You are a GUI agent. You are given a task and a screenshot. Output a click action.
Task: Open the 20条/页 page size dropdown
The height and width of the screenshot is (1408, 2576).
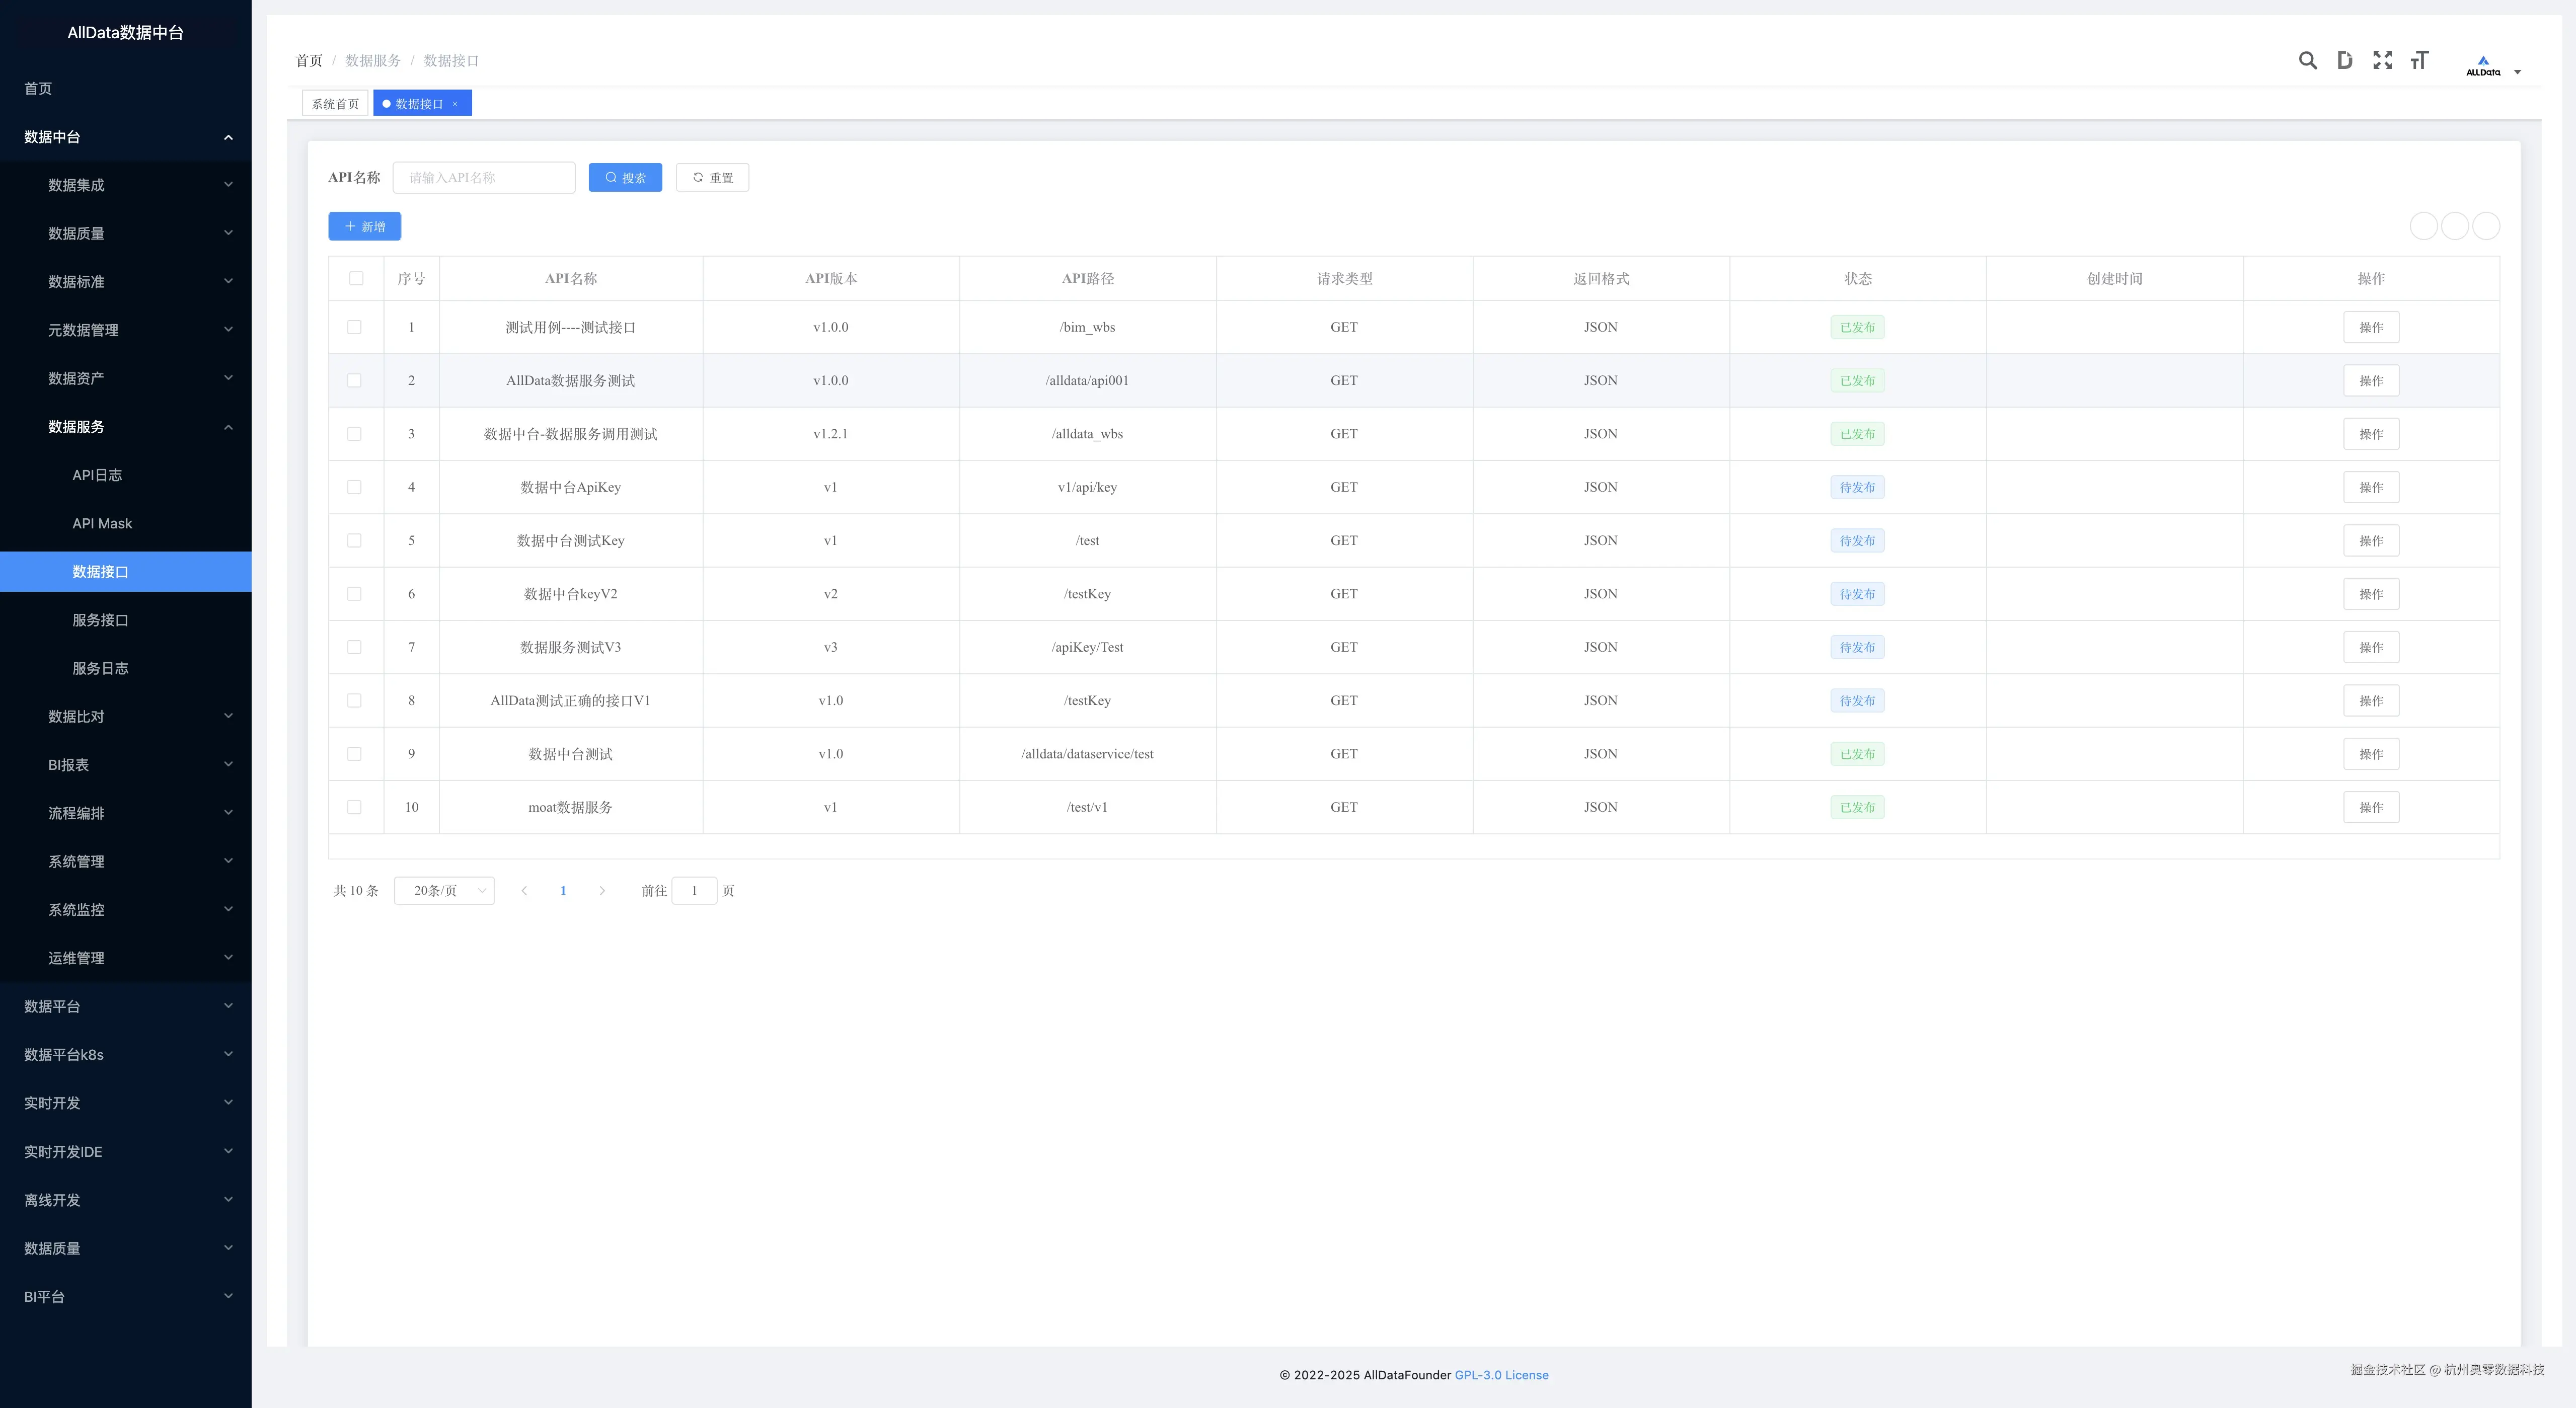tap(444, 891)
